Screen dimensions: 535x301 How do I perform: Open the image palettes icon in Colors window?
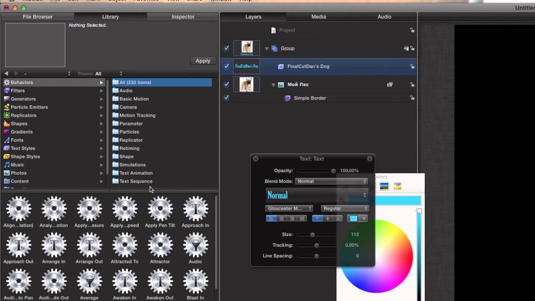[384, 186]
